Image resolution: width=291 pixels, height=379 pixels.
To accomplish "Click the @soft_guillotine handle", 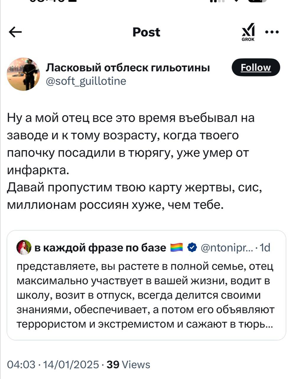I will click(x=86, y=81).
